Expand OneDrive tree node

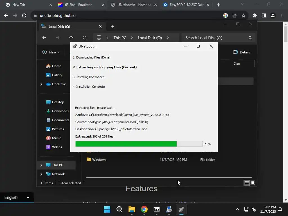point(41,84)
